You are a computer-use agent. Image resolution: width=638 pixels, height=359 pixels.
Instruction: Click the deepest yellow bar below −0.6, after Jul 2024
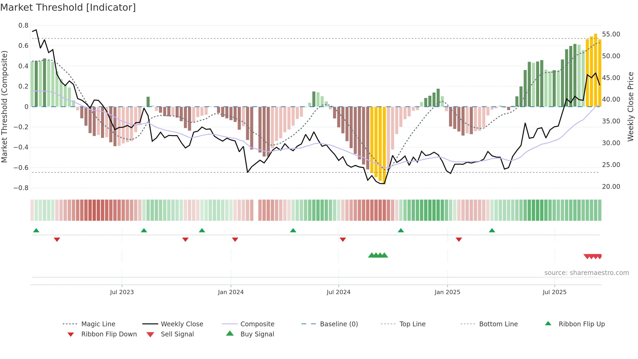coord(384,145)
